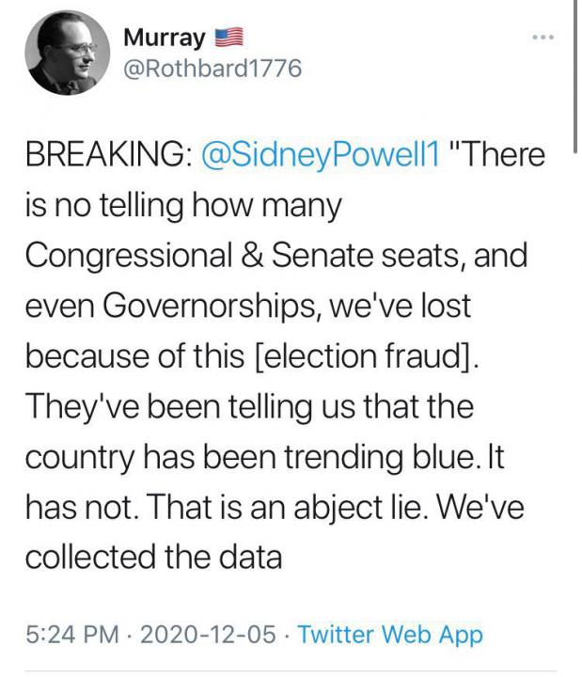The height and width of the screenshot is (677, 582).
Task: Click the phrase "is no telling how many"
Action: pyautogui.click(x=182, y=206)
